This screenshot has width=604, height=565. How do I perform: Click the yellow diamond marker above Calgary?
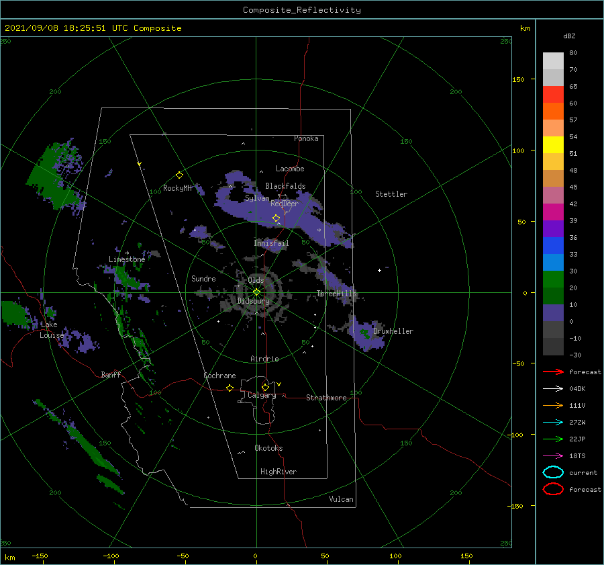pos(265,387)
